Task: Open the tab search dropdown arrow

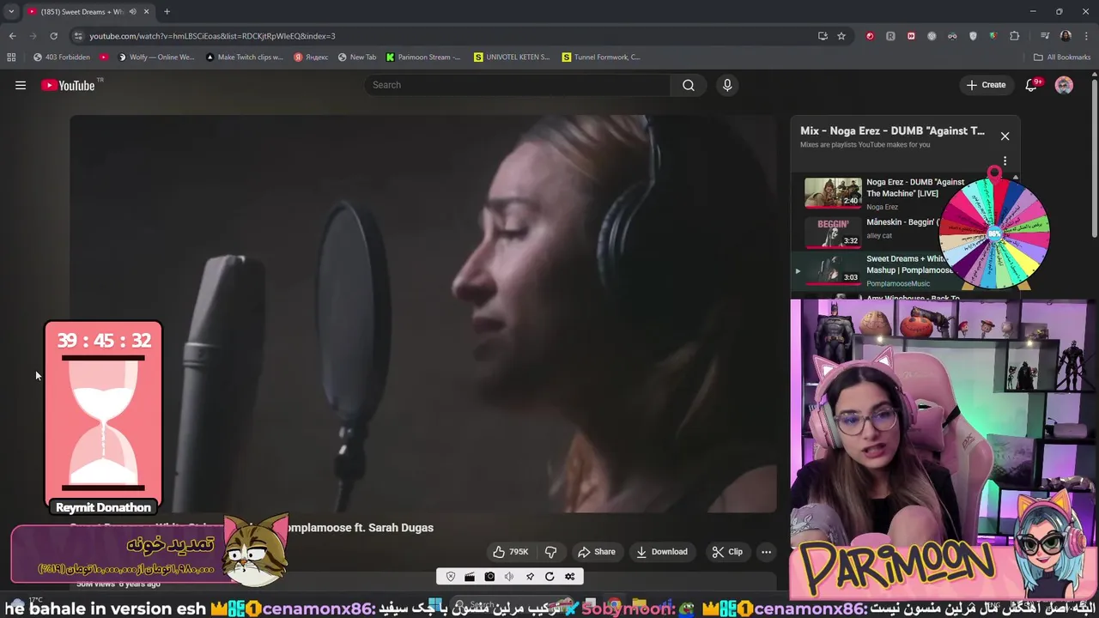Action: pos(11,12)
